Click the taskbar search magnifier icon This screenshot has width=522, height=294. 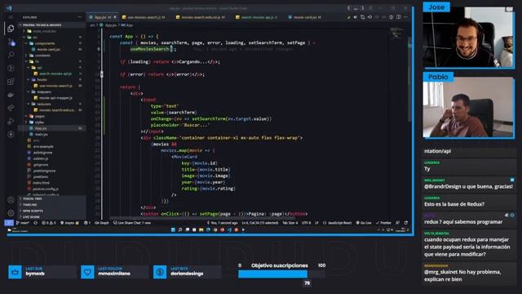pyautogui.click(x=180, y=229)
